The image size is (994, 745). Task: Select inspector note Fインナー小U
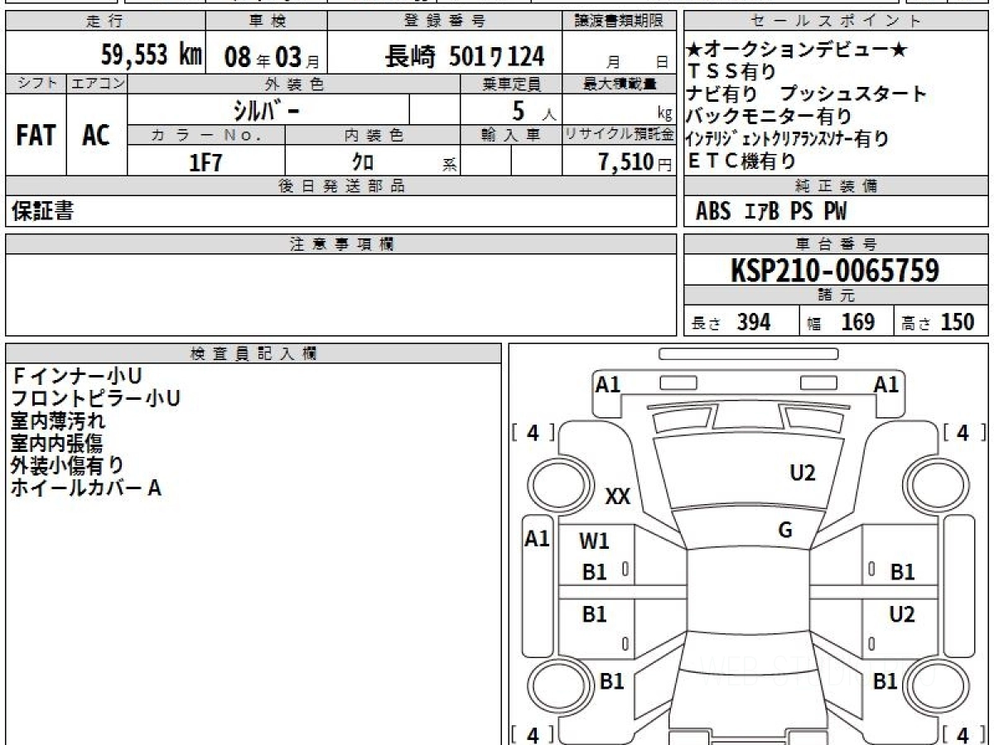point(76,376)
